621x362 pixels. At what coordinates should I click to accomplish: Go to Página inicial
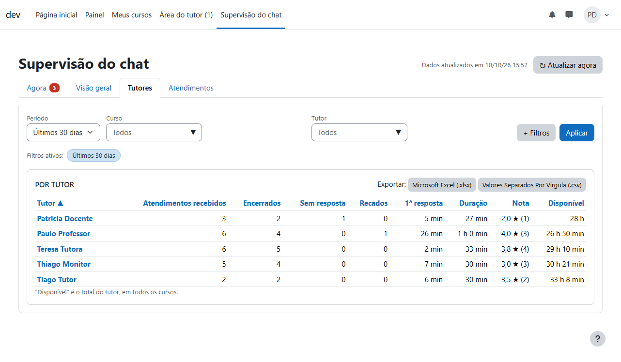(x=57, y=15)
